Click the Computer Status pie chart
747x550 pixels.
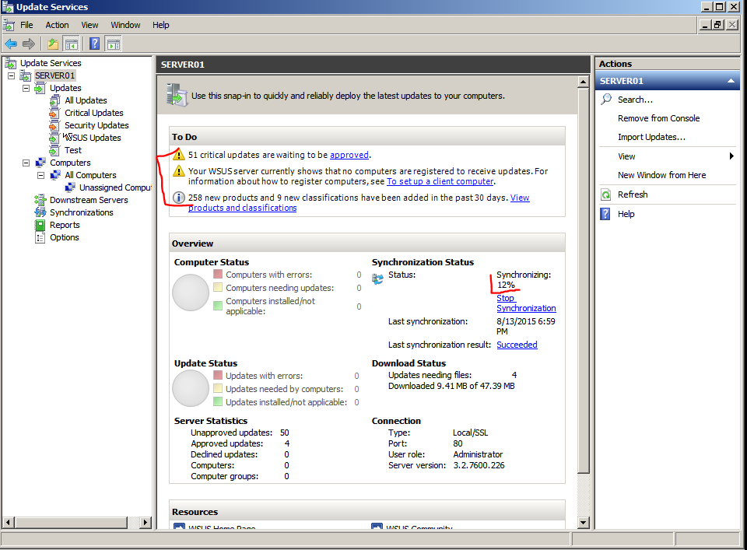[x=191, y=293]
